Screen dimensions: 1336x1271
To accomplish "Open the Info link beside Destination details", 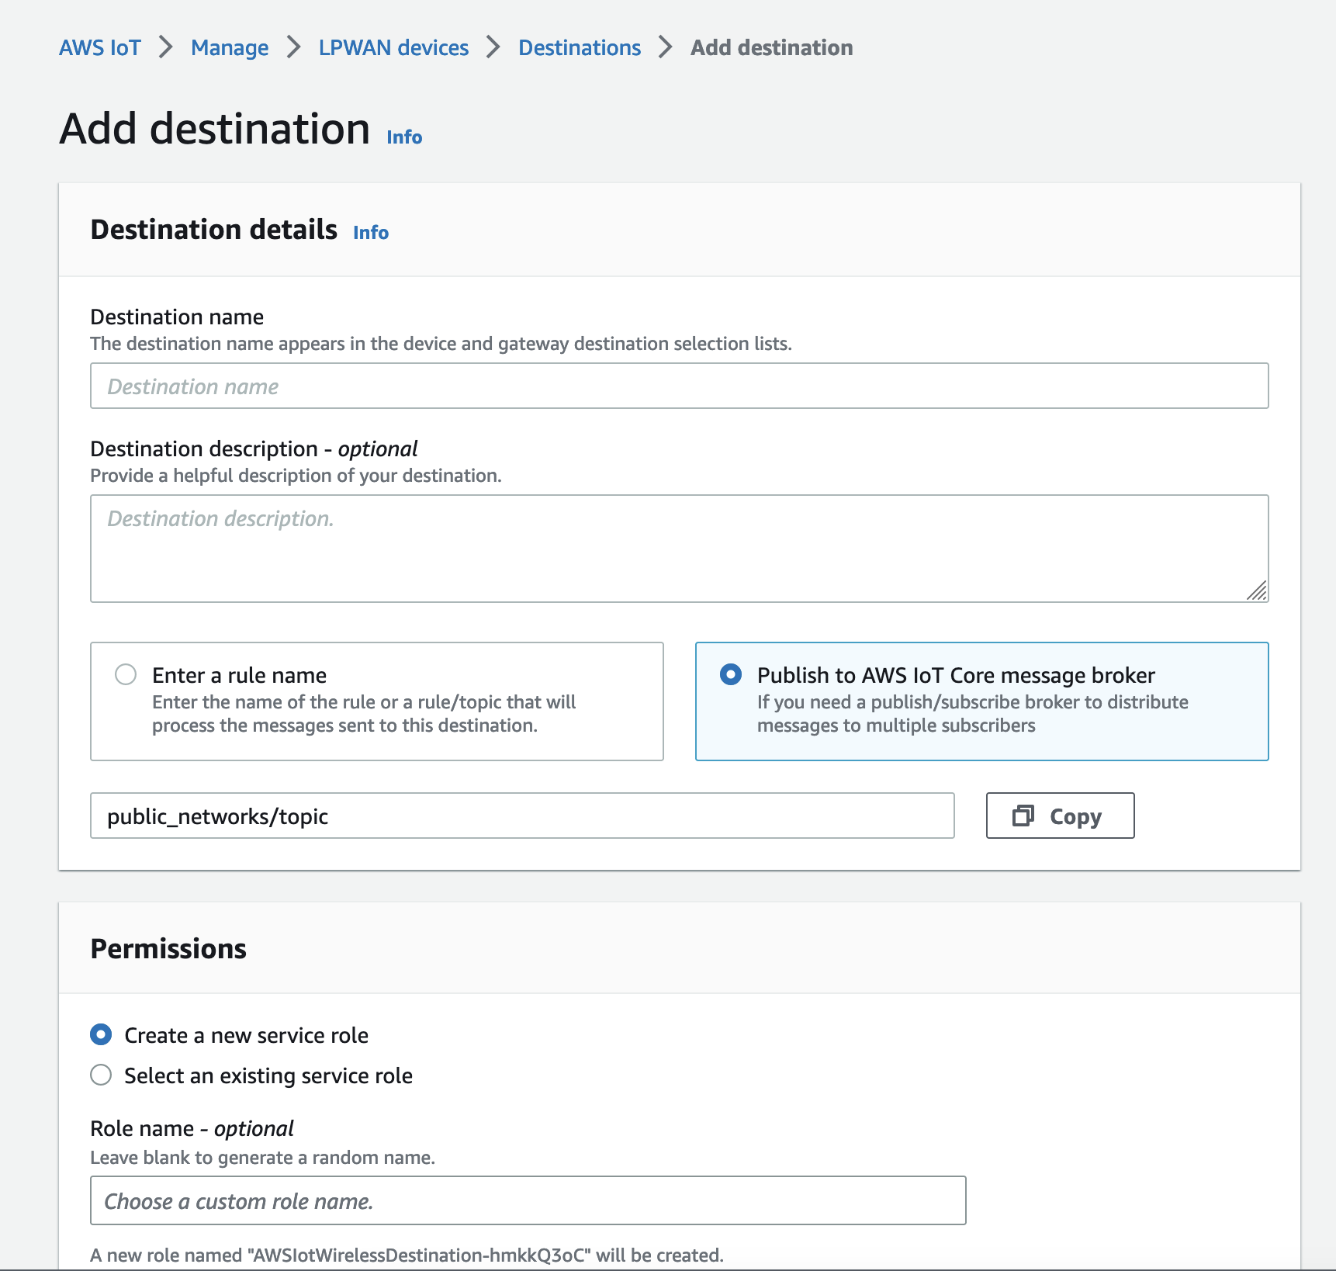I will [370, 232].
